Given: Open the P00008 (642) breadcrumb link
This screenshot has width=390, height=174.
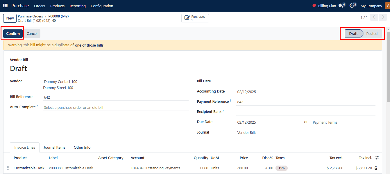Looking at the screenshot, I should [x=58, y=16].
